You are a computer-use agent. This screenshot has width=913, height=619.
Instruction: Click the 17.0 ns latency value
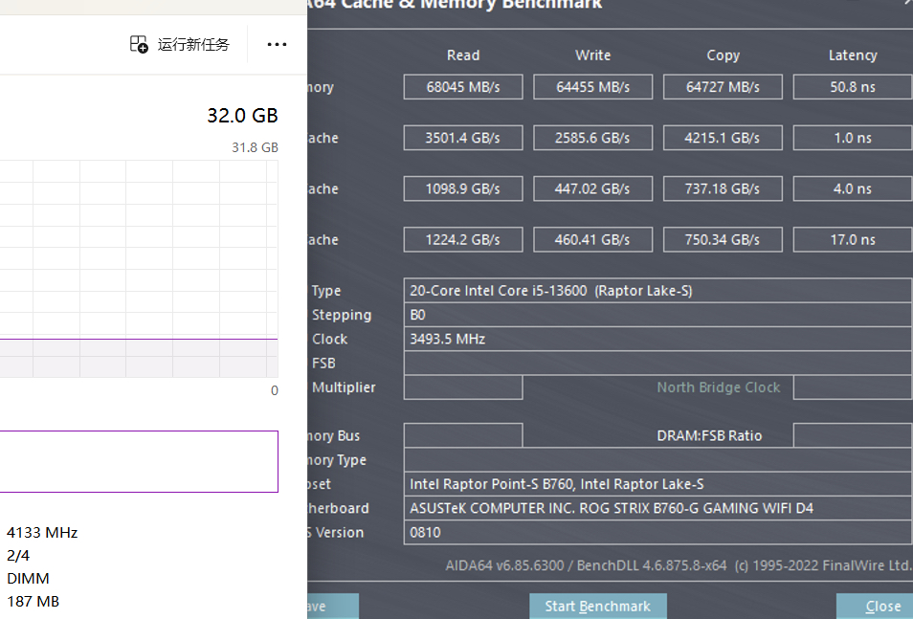(x=852, y=239)
